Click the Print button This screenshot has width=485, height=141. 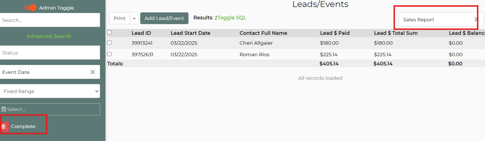[120, 18]
